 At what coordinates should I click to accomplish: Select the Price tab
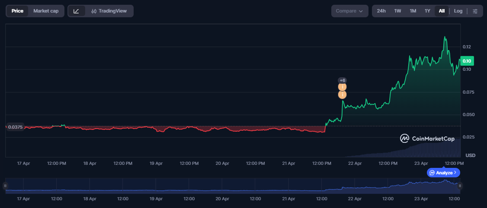pyautogui.click(x=17, y=11)
